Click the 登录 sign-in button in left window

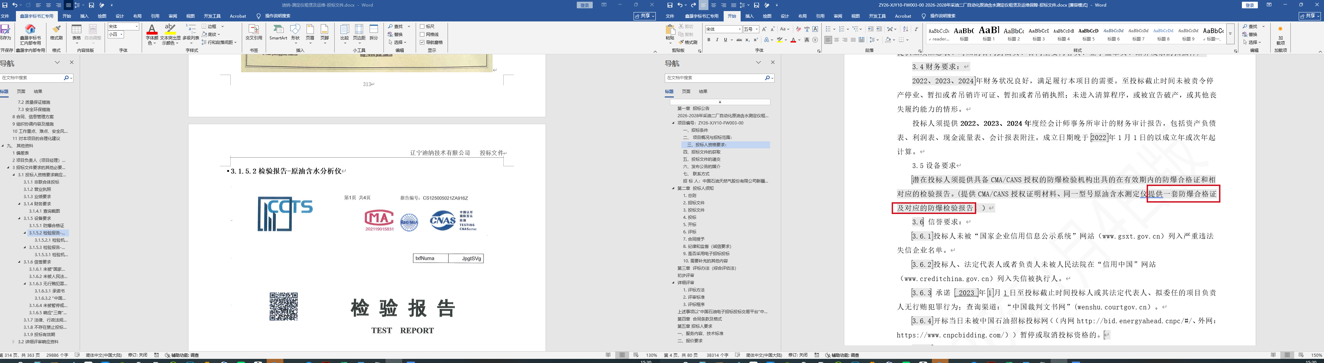click(585, 5)
